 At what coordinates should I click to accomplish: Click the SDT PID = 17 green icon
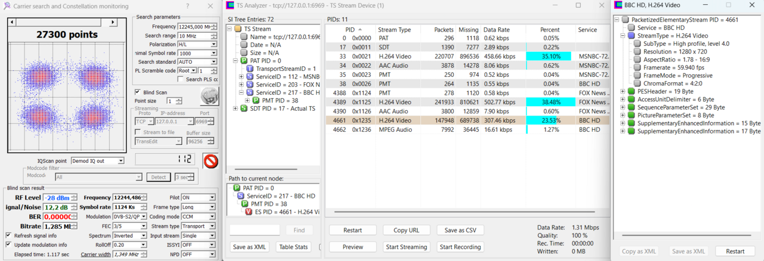point(244,108)
